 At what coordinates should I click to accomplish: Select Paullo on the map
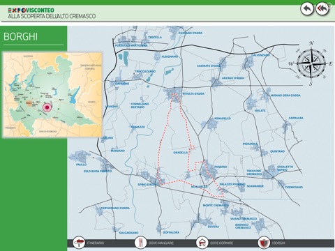click(81, 165)
